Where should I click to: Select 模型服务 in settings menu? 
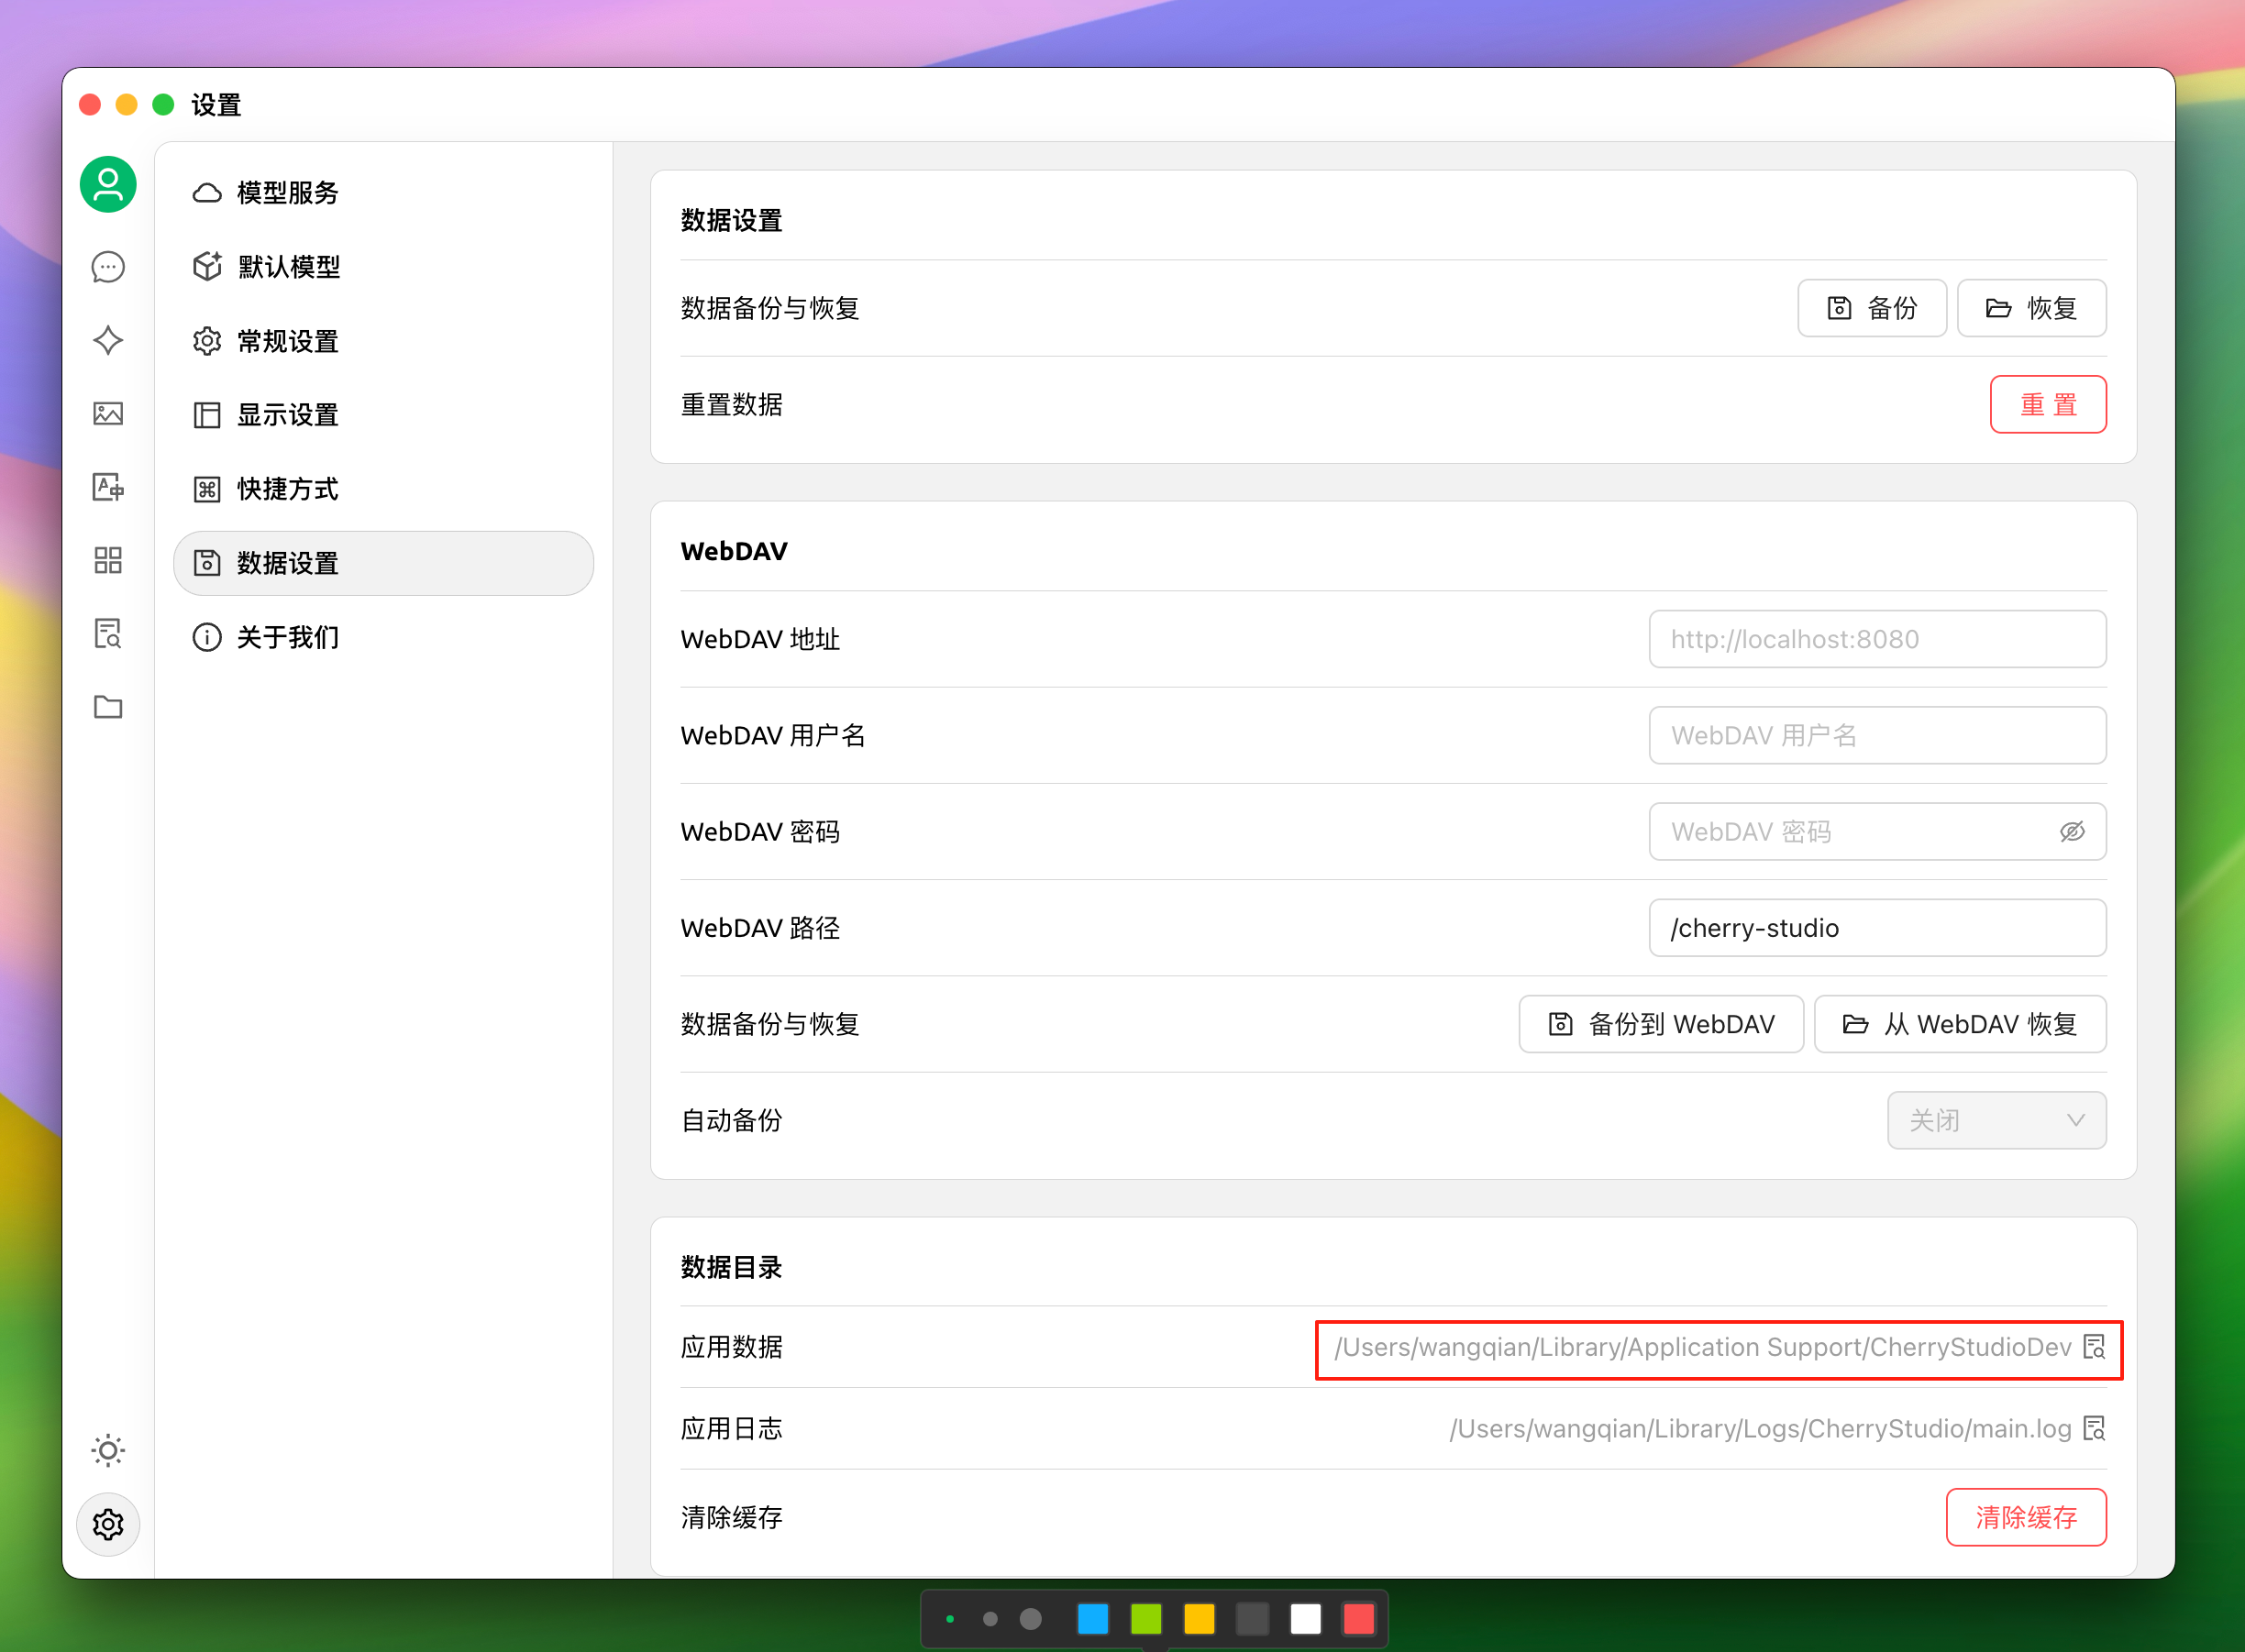[x=287, y=192]
